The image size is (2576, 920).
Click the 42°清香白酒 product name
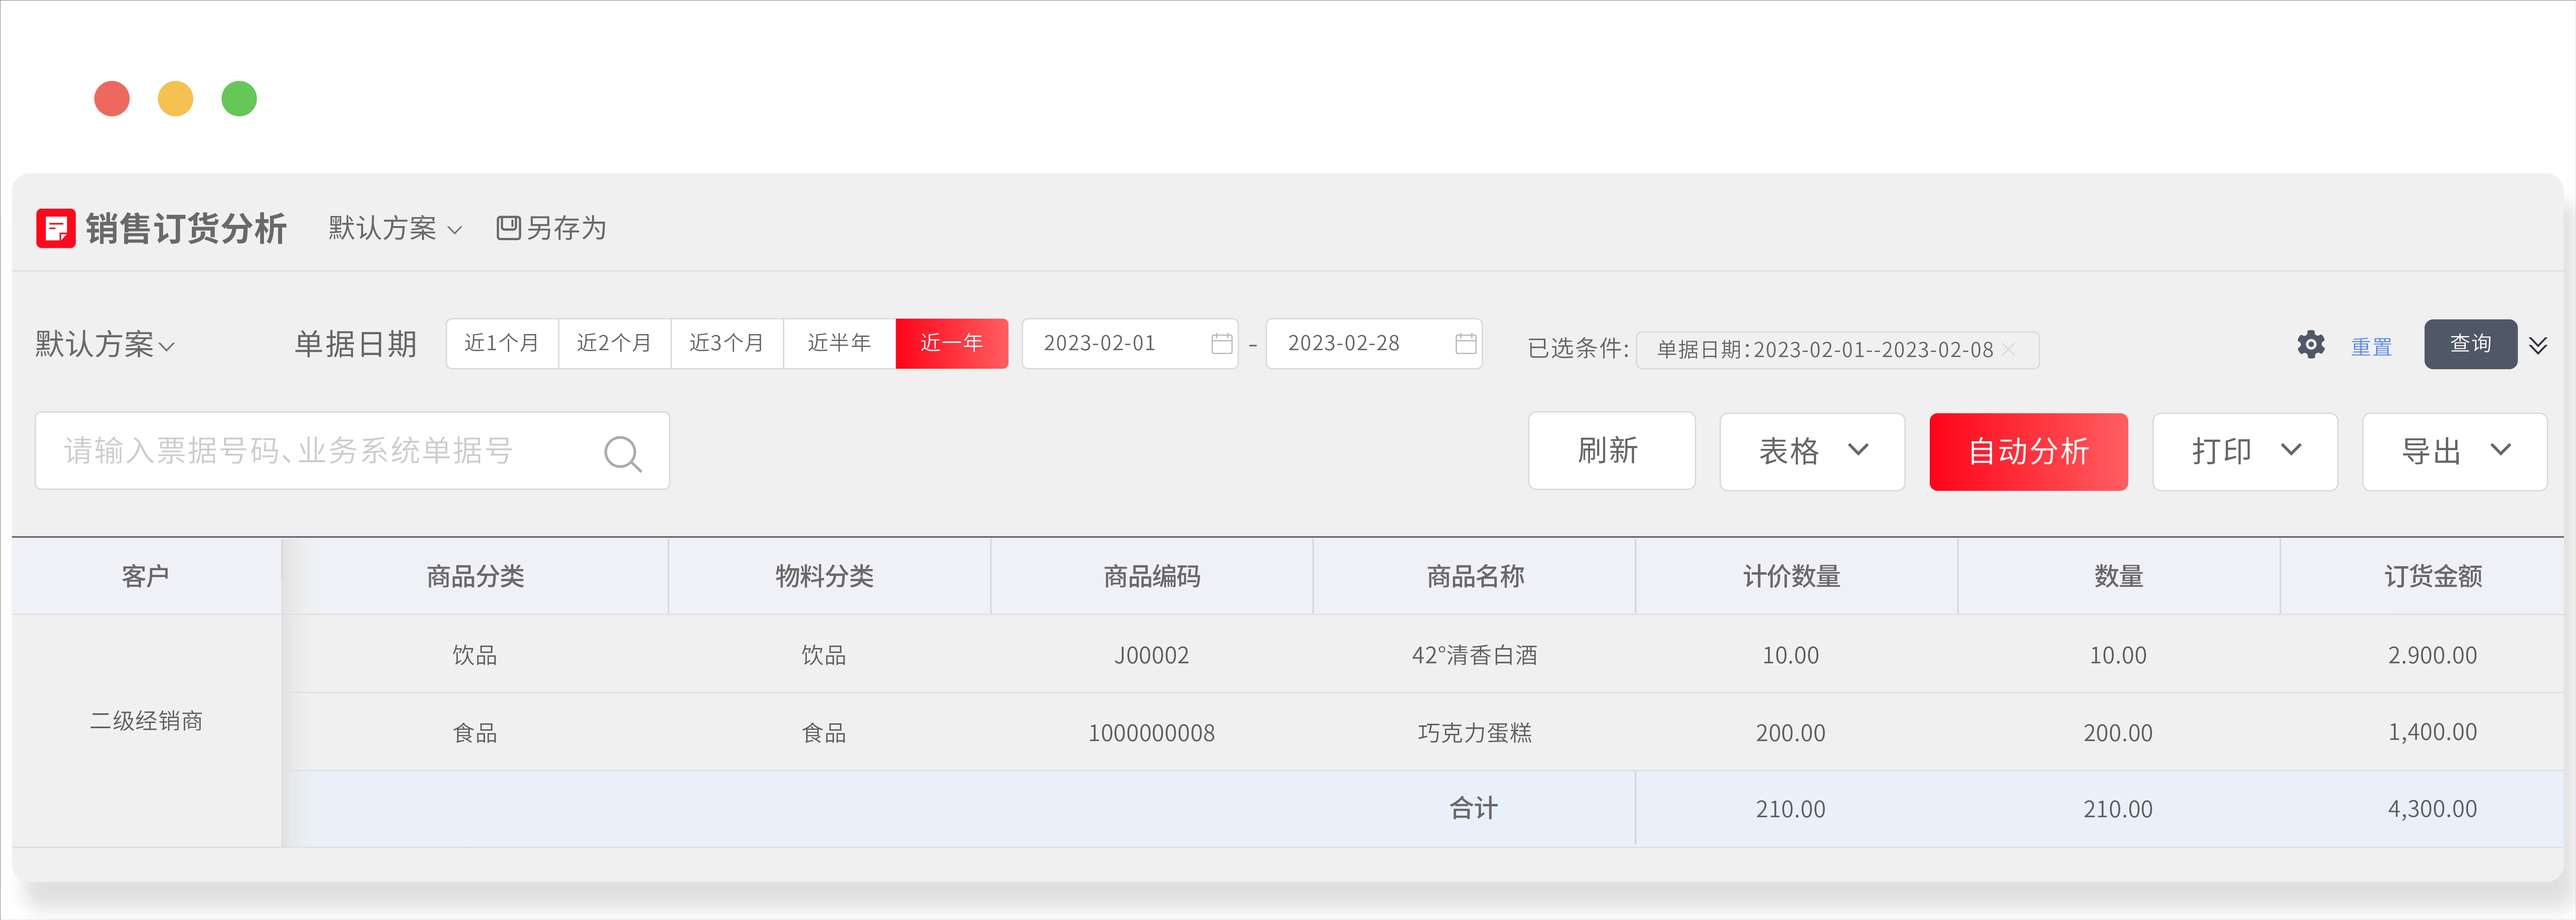1475,655
